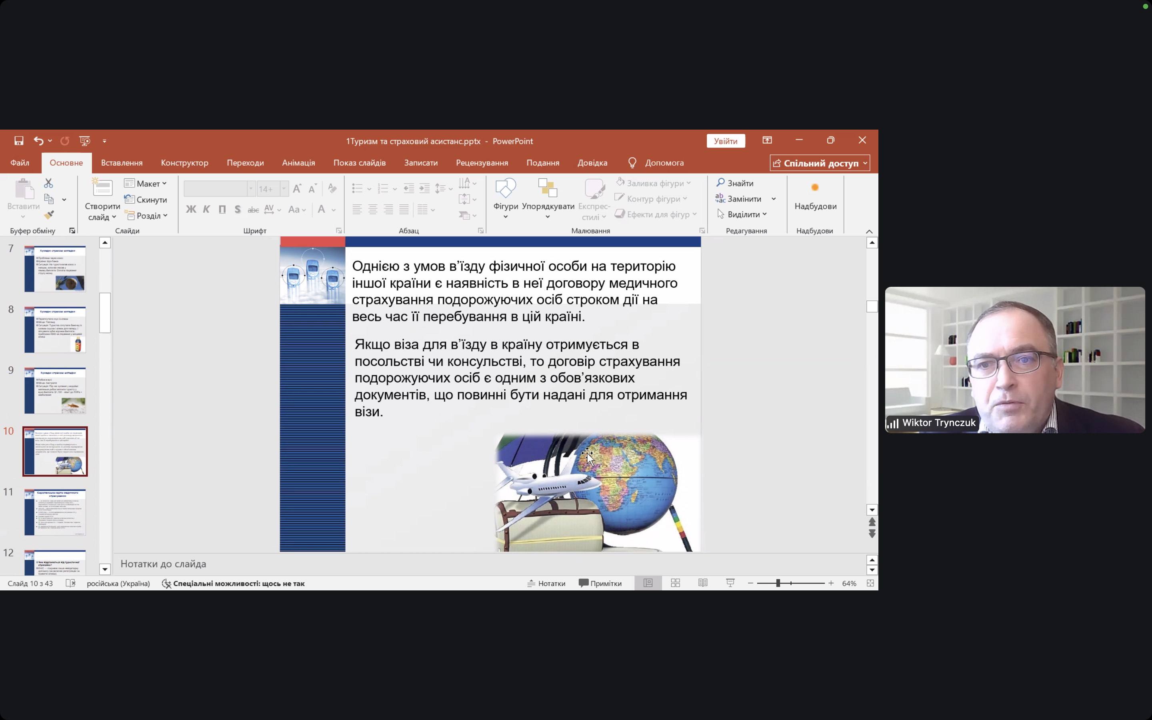Viewport: 1152px width, 720px height.
Task: Open the Вставлення ribbon tab
Action: coord(121,162)
